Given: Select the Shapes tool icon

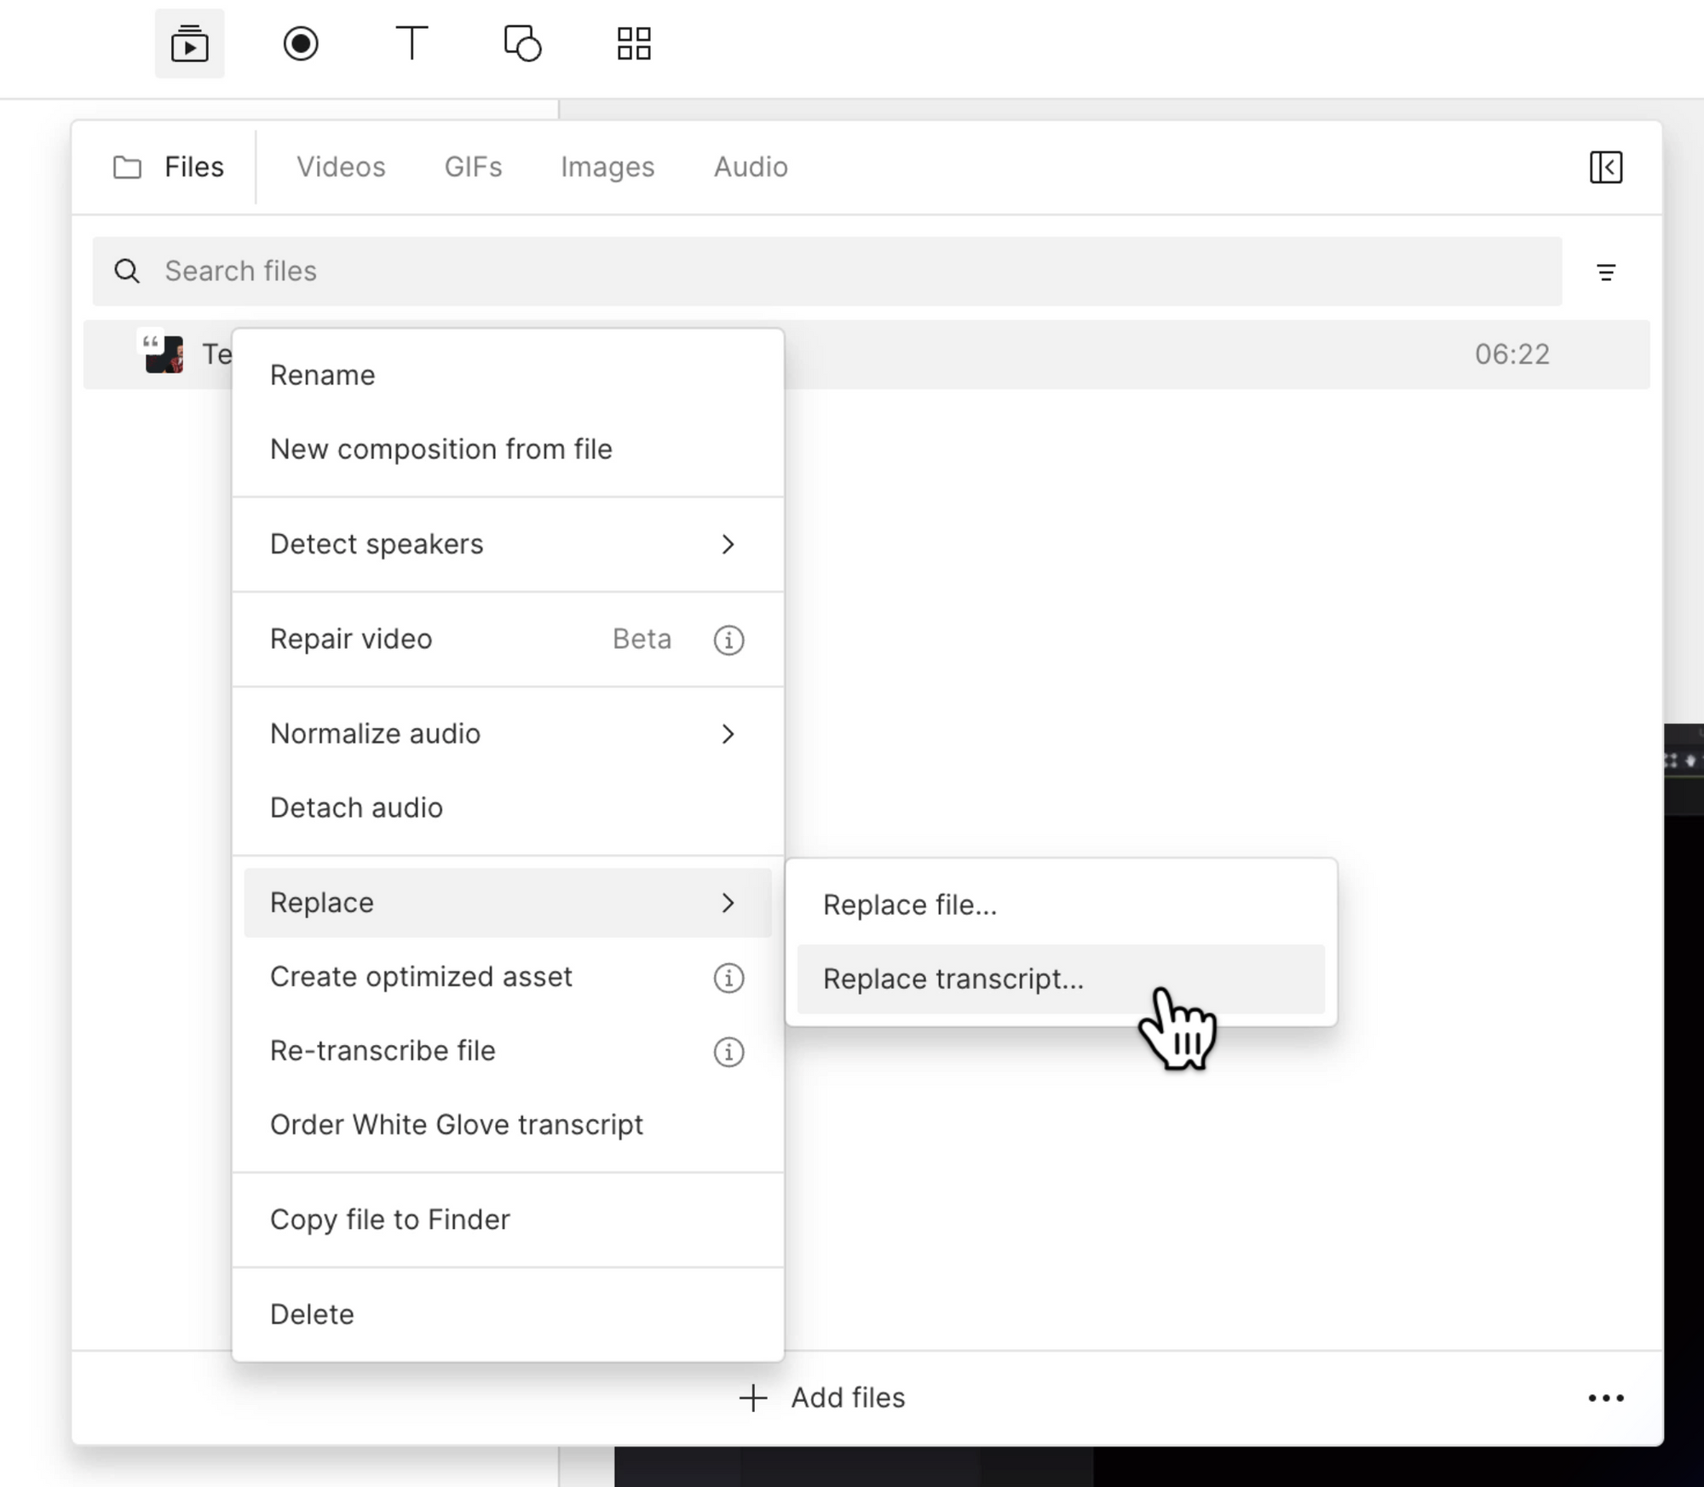Looking at the screenshot, I should coord(522,43).
